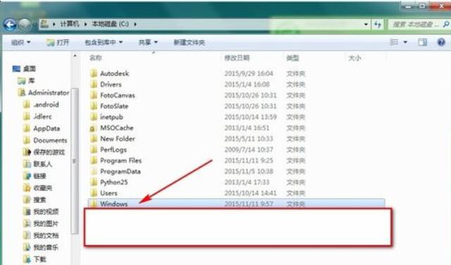
Task: Sort by the 类型 column header
Action: [292, 58]
